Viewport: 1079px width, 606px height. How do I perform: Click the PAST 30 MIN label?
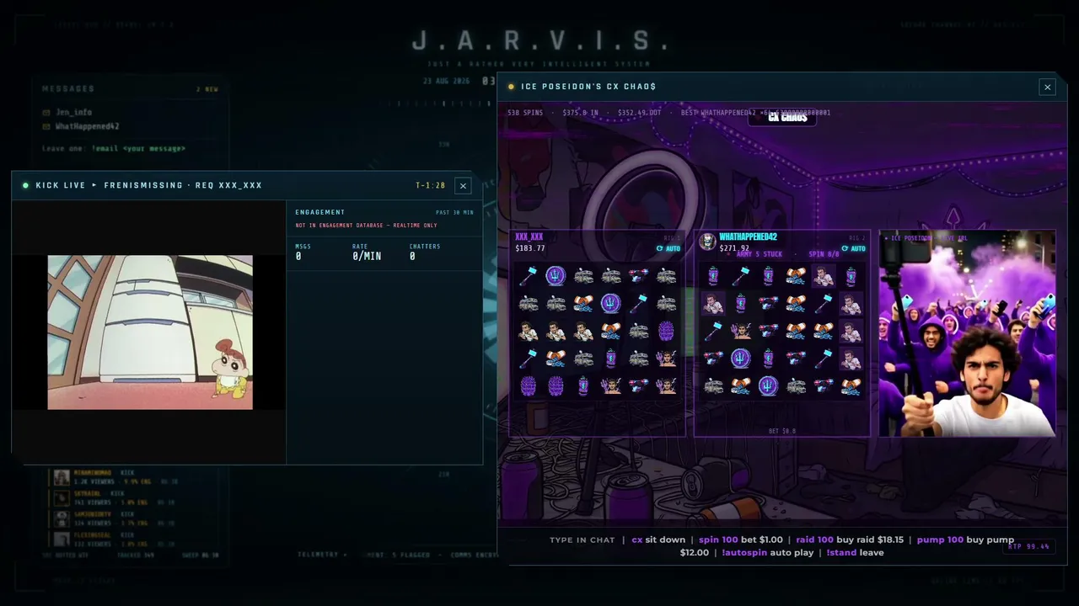(x=454, y=213)
